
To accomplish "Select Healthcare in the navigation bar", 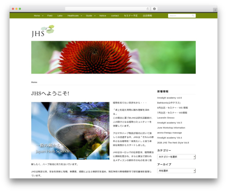I will [73, 15].
